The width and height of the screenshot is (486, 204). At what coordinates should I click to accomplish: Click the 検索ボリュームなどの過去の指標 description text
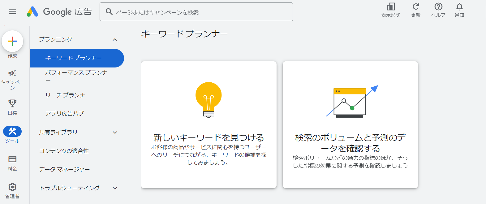pyautogui.click(x=351, y=162)
